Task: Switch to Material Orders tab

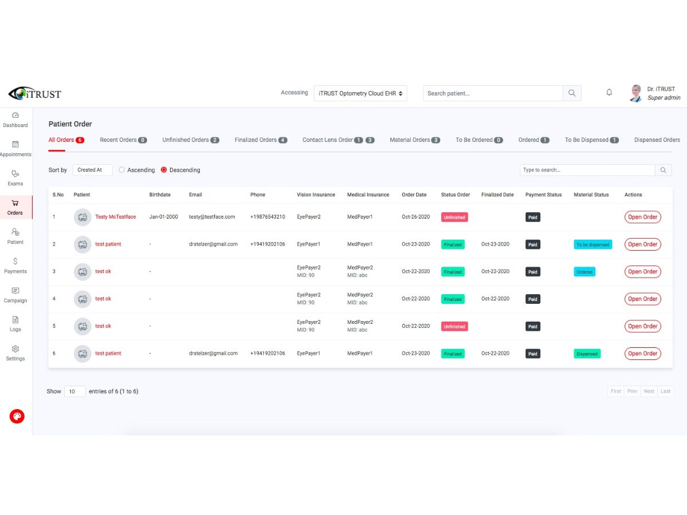Action: pyautogui.click(x=415, y=140)
